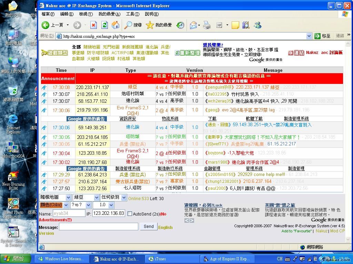Open Nero Burning ROM desktop icon
This screenshot has width=353, height=264.
pos(13,180)
